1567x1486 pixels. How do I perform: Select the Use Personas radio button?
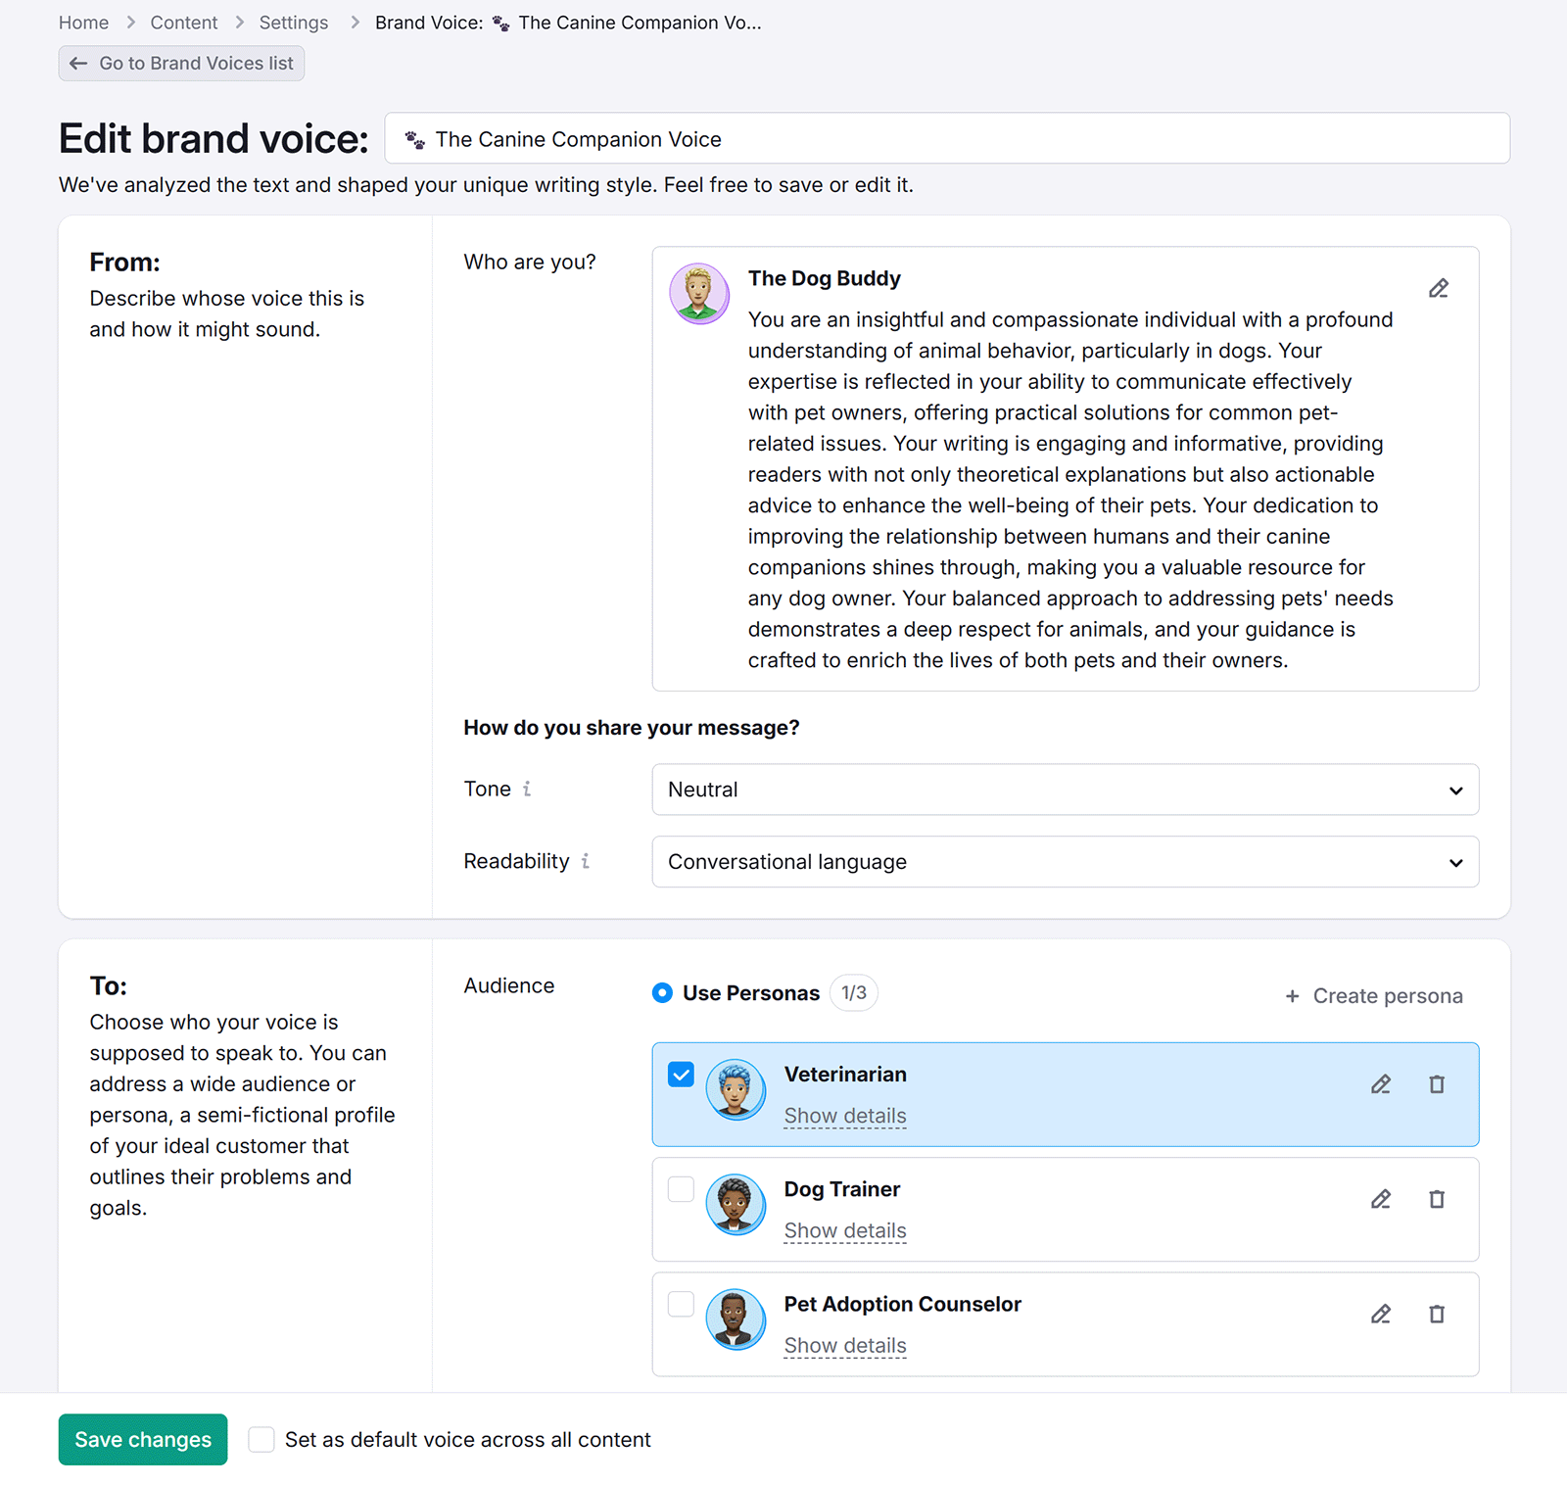663,992
